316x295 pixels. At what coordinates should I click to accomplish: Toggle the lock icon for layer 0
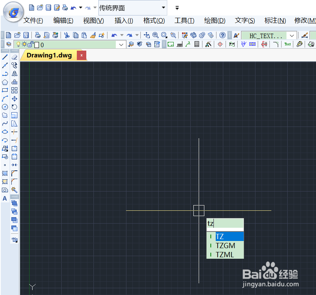pyautogui.click(x=30, y=44)
